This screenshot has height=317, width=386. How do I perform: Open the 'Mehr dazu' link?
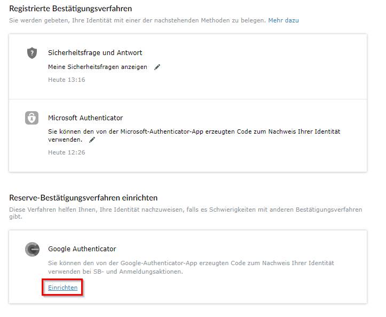click(x=283, y=20)
